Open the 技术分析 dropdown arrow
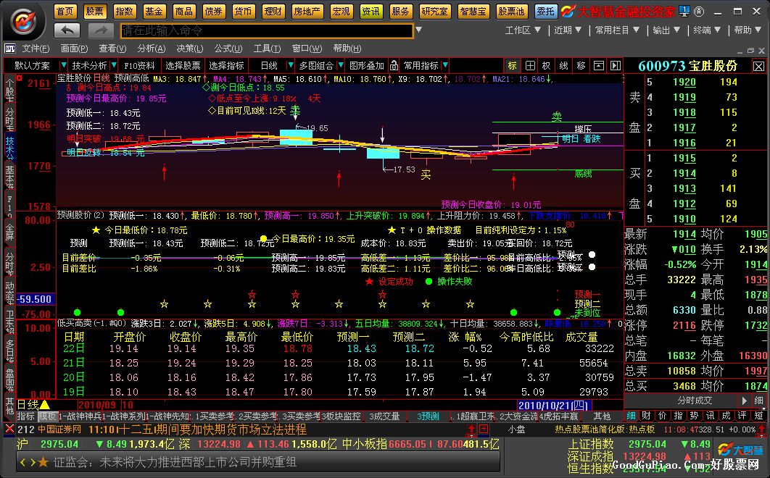This screenshot has height=478, width=770. [x=114, y=65]
